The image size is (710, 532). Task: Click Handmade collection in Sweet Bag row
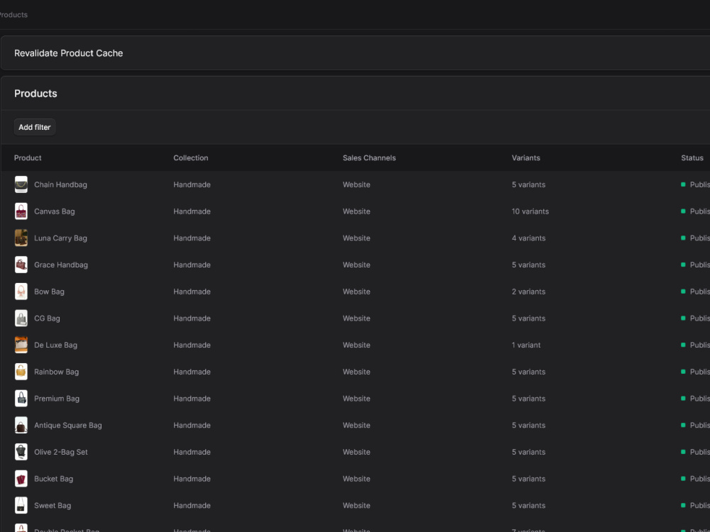pyautogui.click(x=192, y=505)
